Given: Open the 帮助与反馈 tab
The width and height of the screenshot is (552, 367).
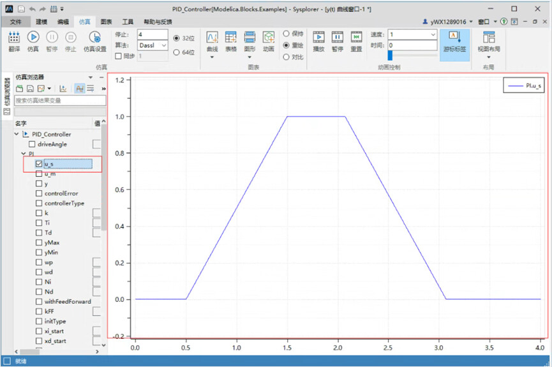Looking at the screenshot, I should click(158, 22).
